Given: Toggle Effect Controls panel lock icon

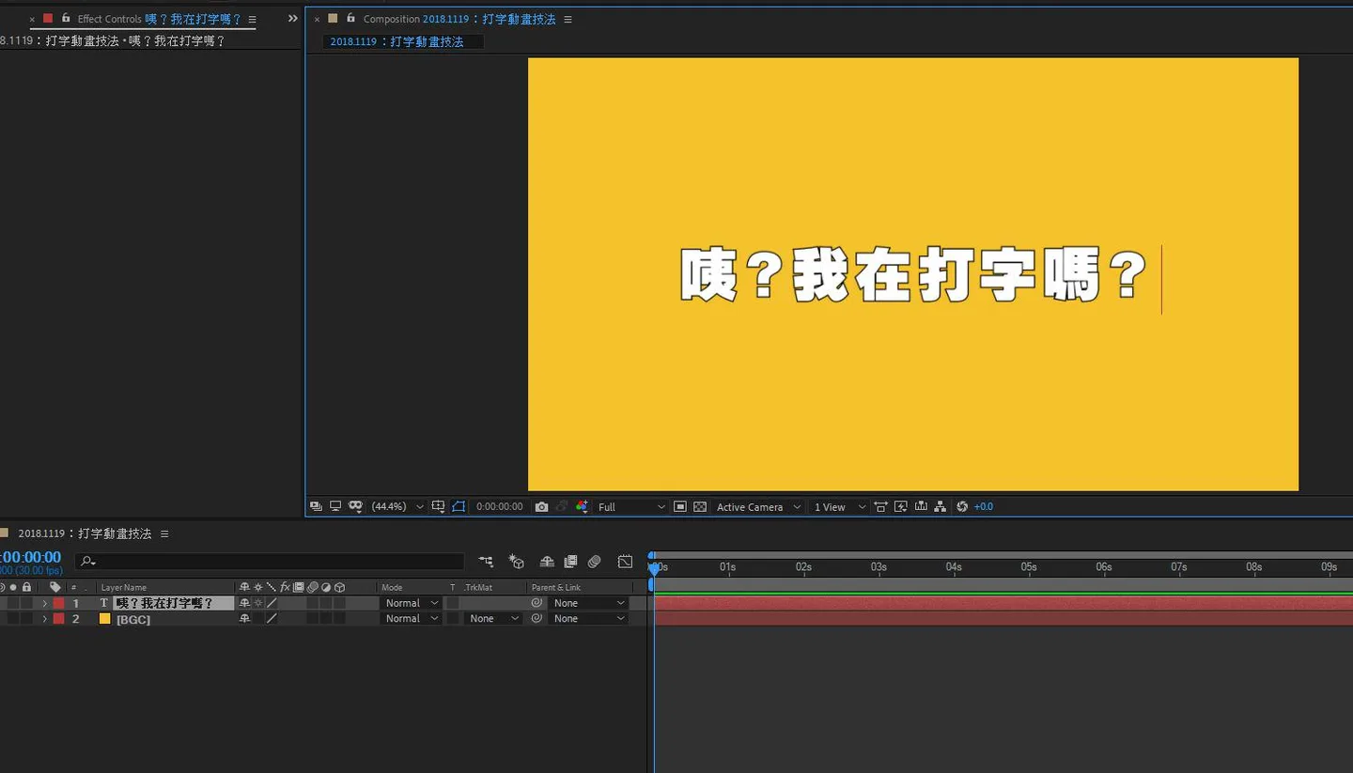Looking at the screenshot, I should click(66, 18).
